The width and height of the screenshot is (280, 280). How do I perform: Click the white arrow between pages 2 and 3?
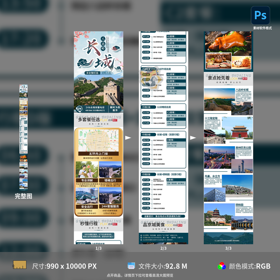pyautogui.click(x=193, y=138)
